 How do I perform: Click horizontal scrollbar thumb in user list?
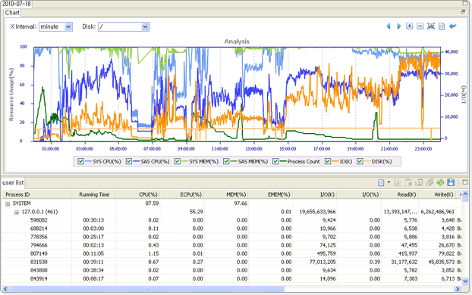pyautogui.click(x=147, y=289)
